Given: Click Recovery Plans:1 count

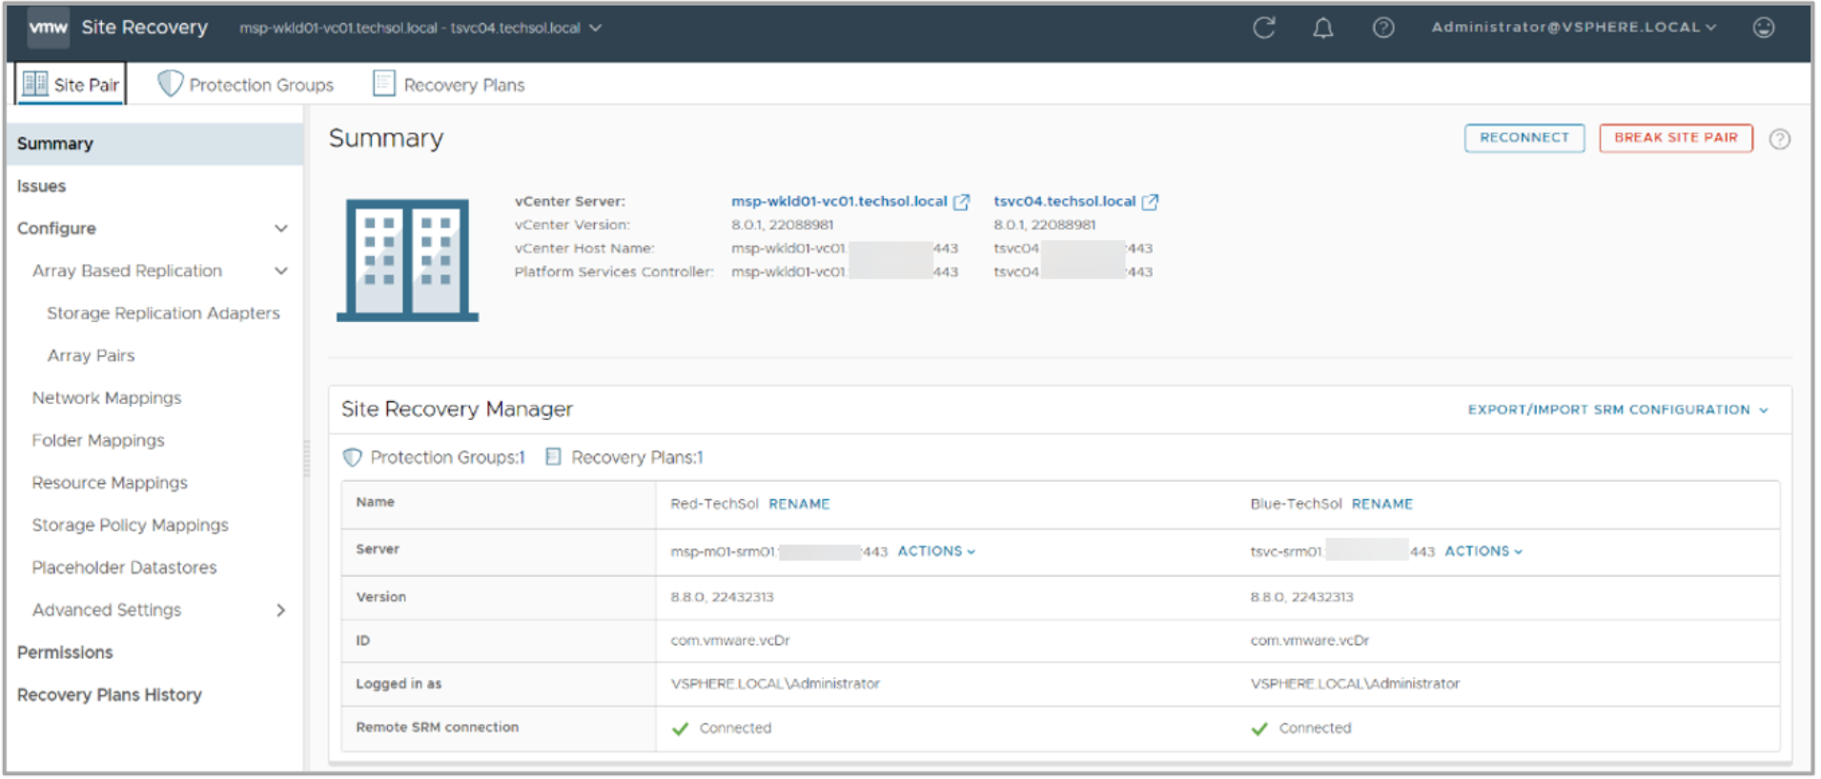Looking at the screenshot, I should [637, 457].
